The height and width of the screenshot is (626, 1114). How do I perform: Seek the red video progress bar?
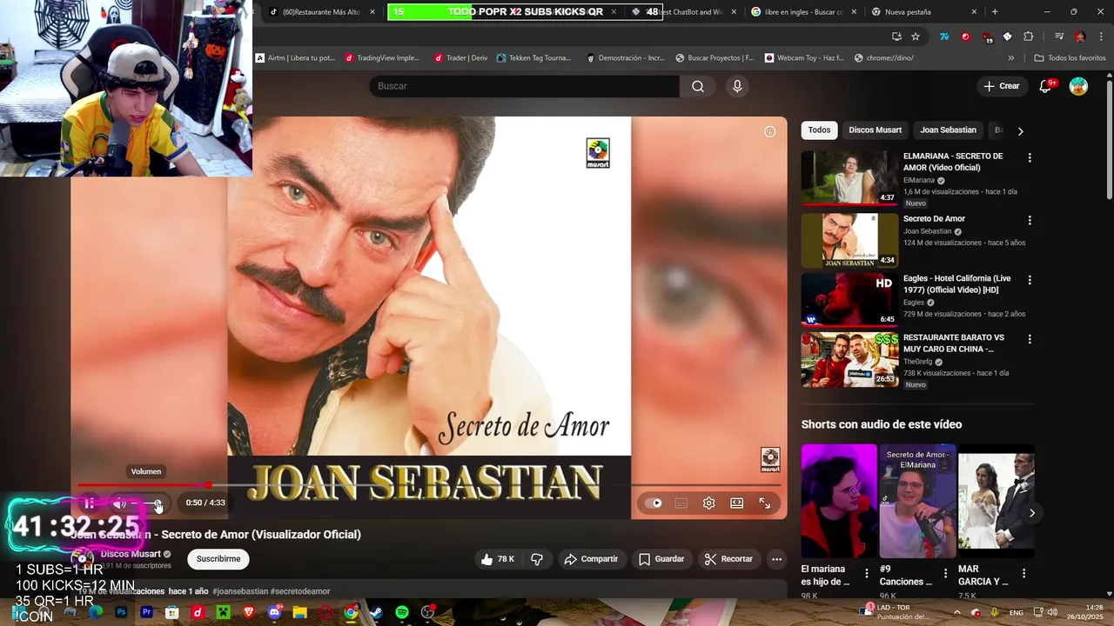[428, 485]
